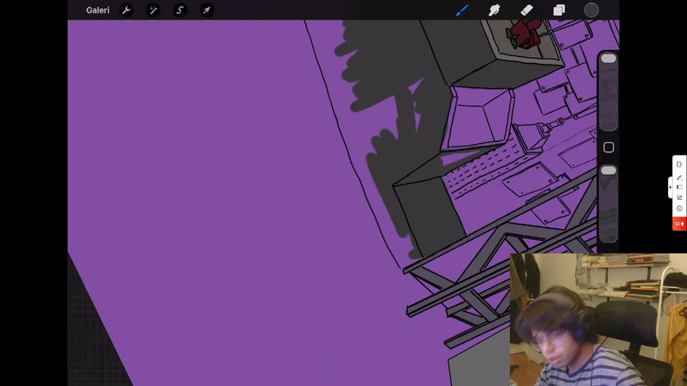
Task: Select the Smudge finger tool
Action: [494, 10]
